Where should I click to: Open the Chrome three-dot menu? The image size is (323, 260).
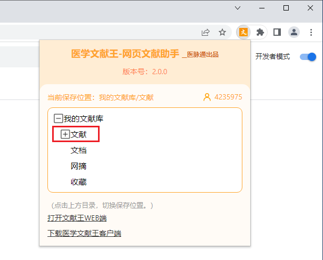point(311,32)
